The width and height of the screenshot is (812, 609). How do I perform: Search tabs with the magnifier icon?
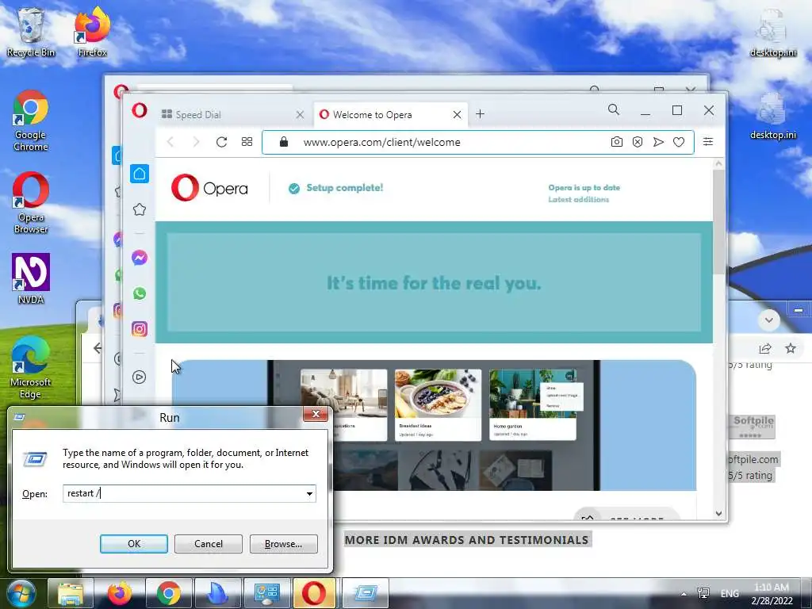click(614, 109)
